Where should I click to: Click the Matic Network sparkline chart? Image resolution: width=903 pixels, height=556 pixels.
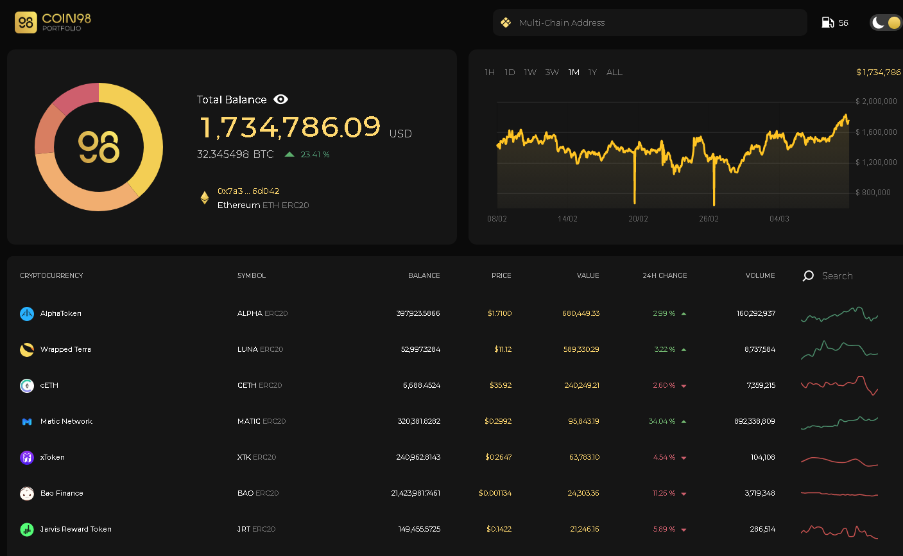pos(839,422)
